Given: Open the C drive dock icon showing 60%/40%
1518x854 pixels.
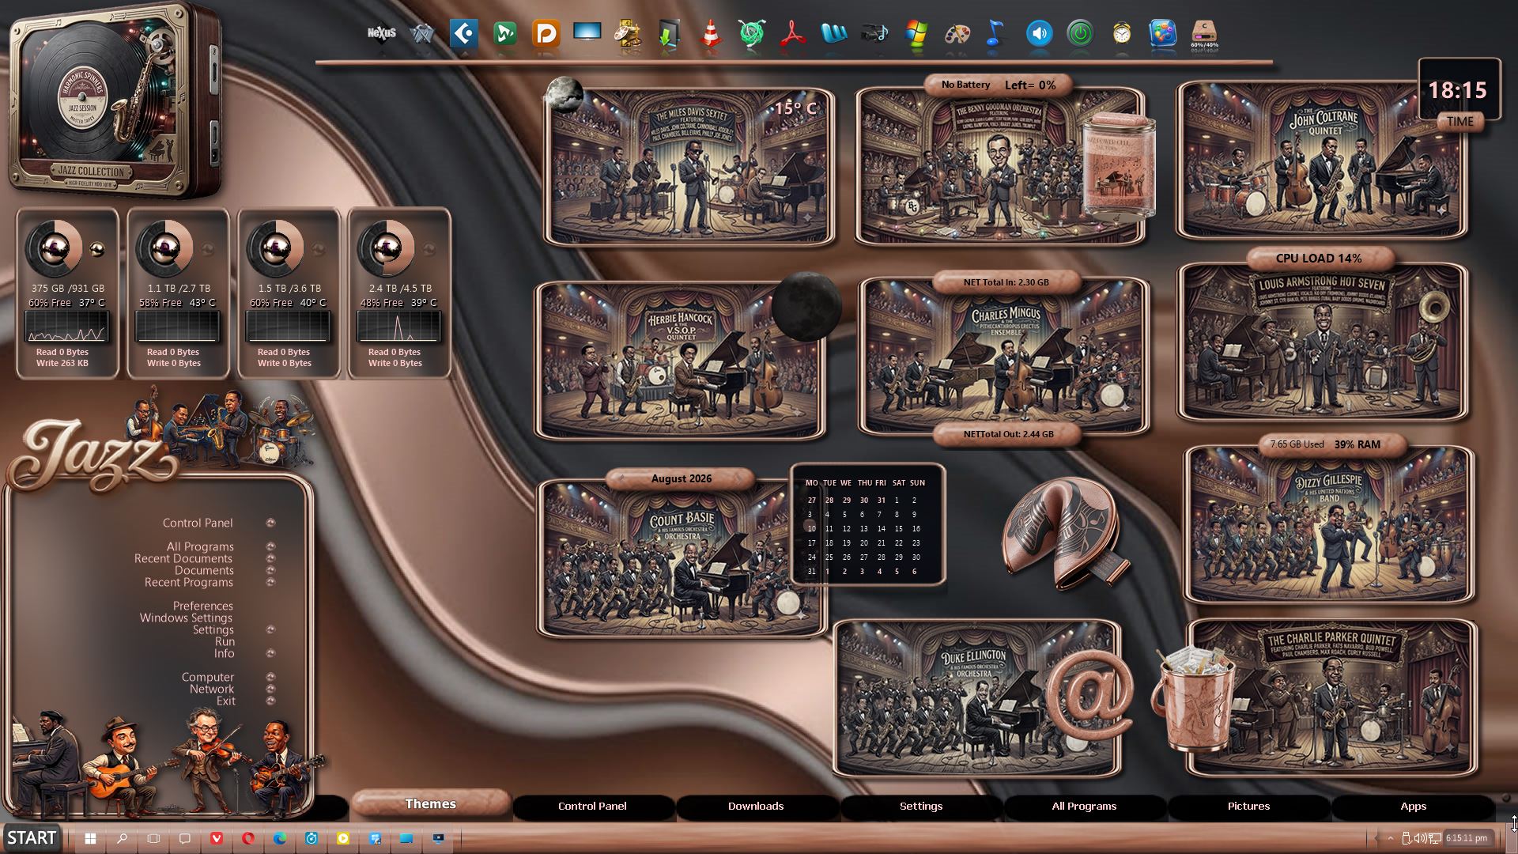Looking at the screenshot, I should click(1204, 35).
